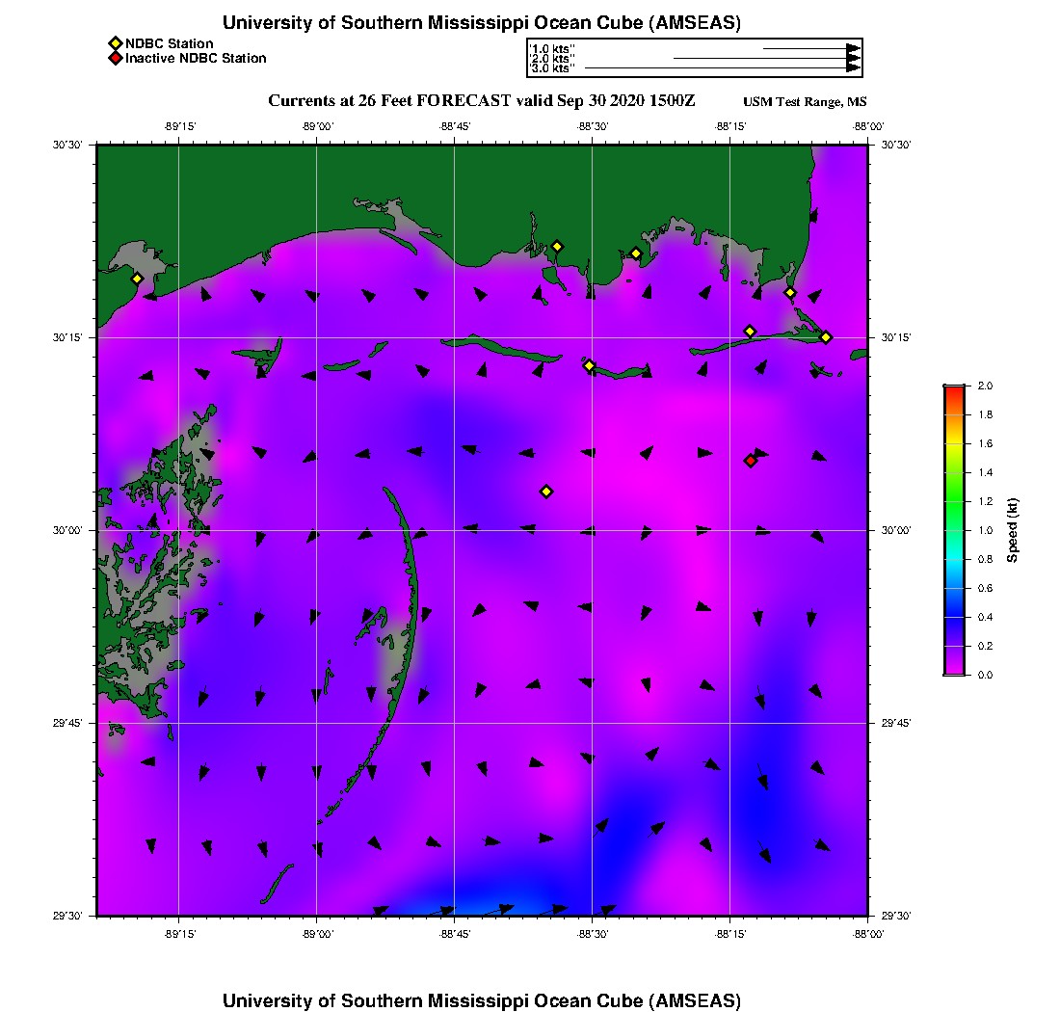
Task: Select the easternmost yellow station marker on the map
Action: pyautogui.click(x=826, y=337)
